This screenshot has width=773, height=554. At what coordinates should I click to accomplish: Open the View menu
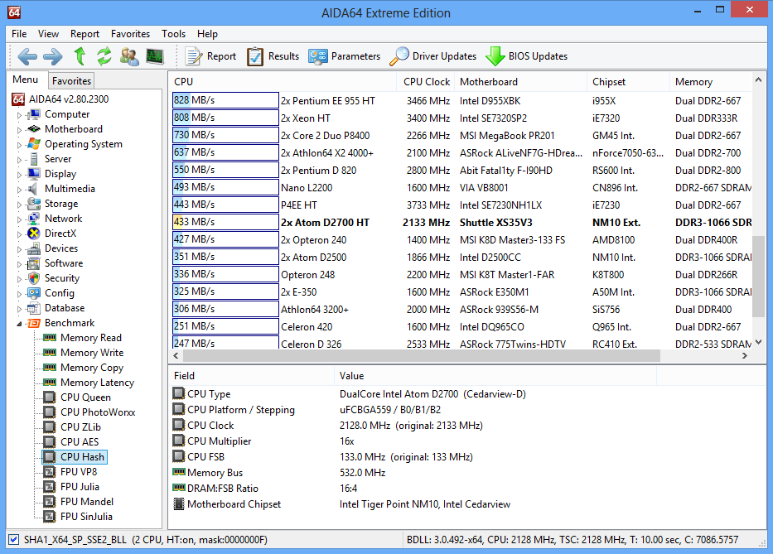coord(48,34)
